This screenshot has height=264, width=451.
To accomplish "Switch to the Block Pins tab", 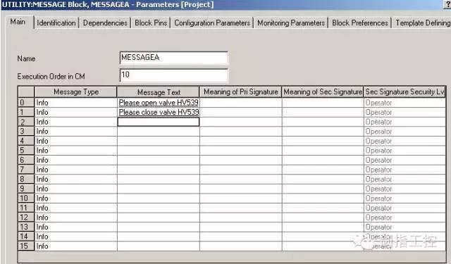I will tap(151, 23).
